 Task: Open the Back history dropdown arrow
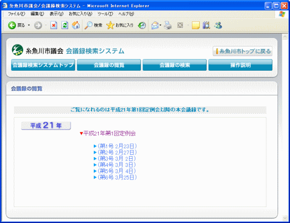(29, 25)
